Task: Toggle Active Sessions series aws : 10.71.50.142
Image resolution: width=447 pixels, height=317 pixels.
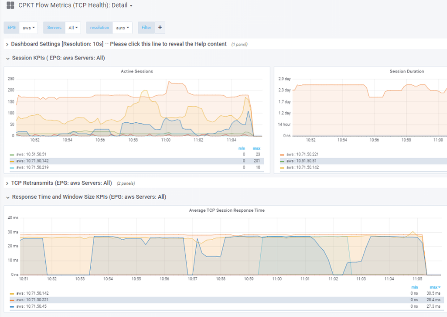Action: click(32, 161)
